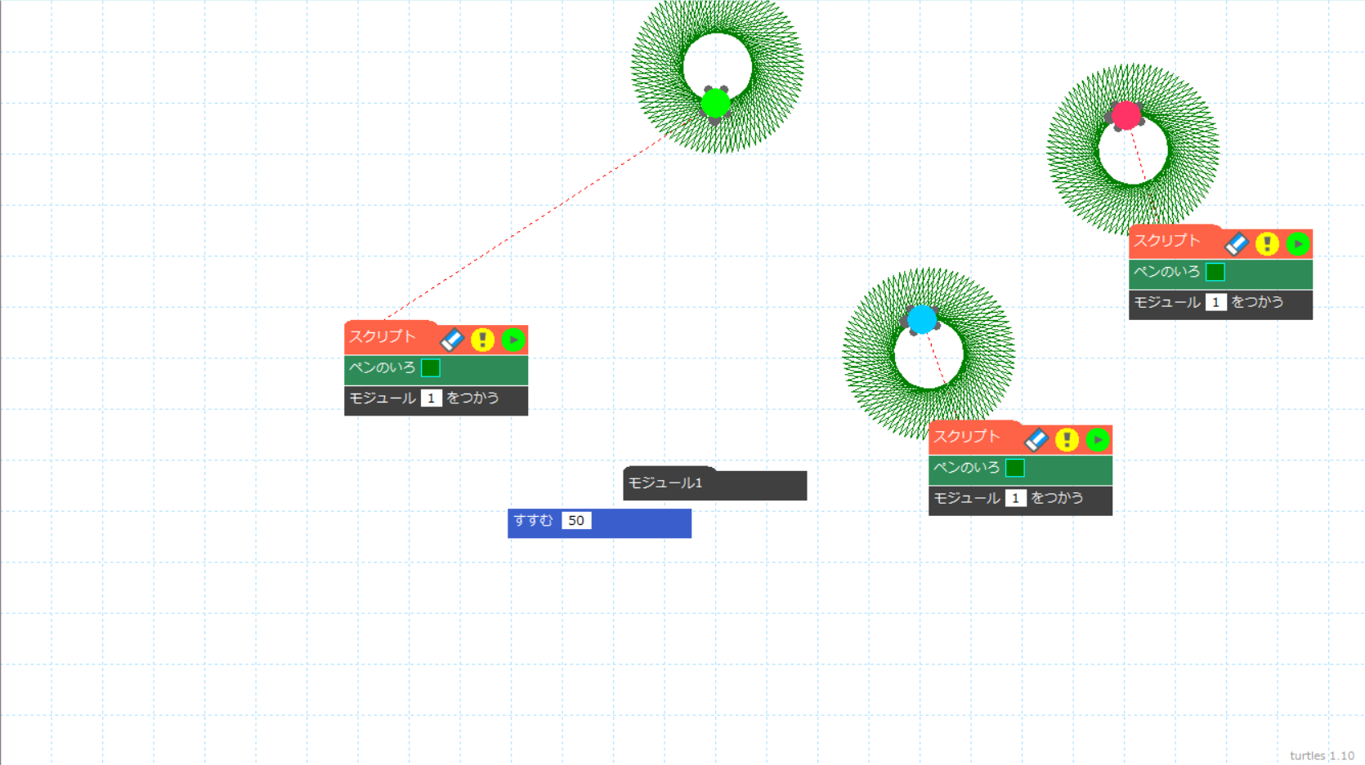Click the eraser icon on the green turtle's script

(452, 340)
